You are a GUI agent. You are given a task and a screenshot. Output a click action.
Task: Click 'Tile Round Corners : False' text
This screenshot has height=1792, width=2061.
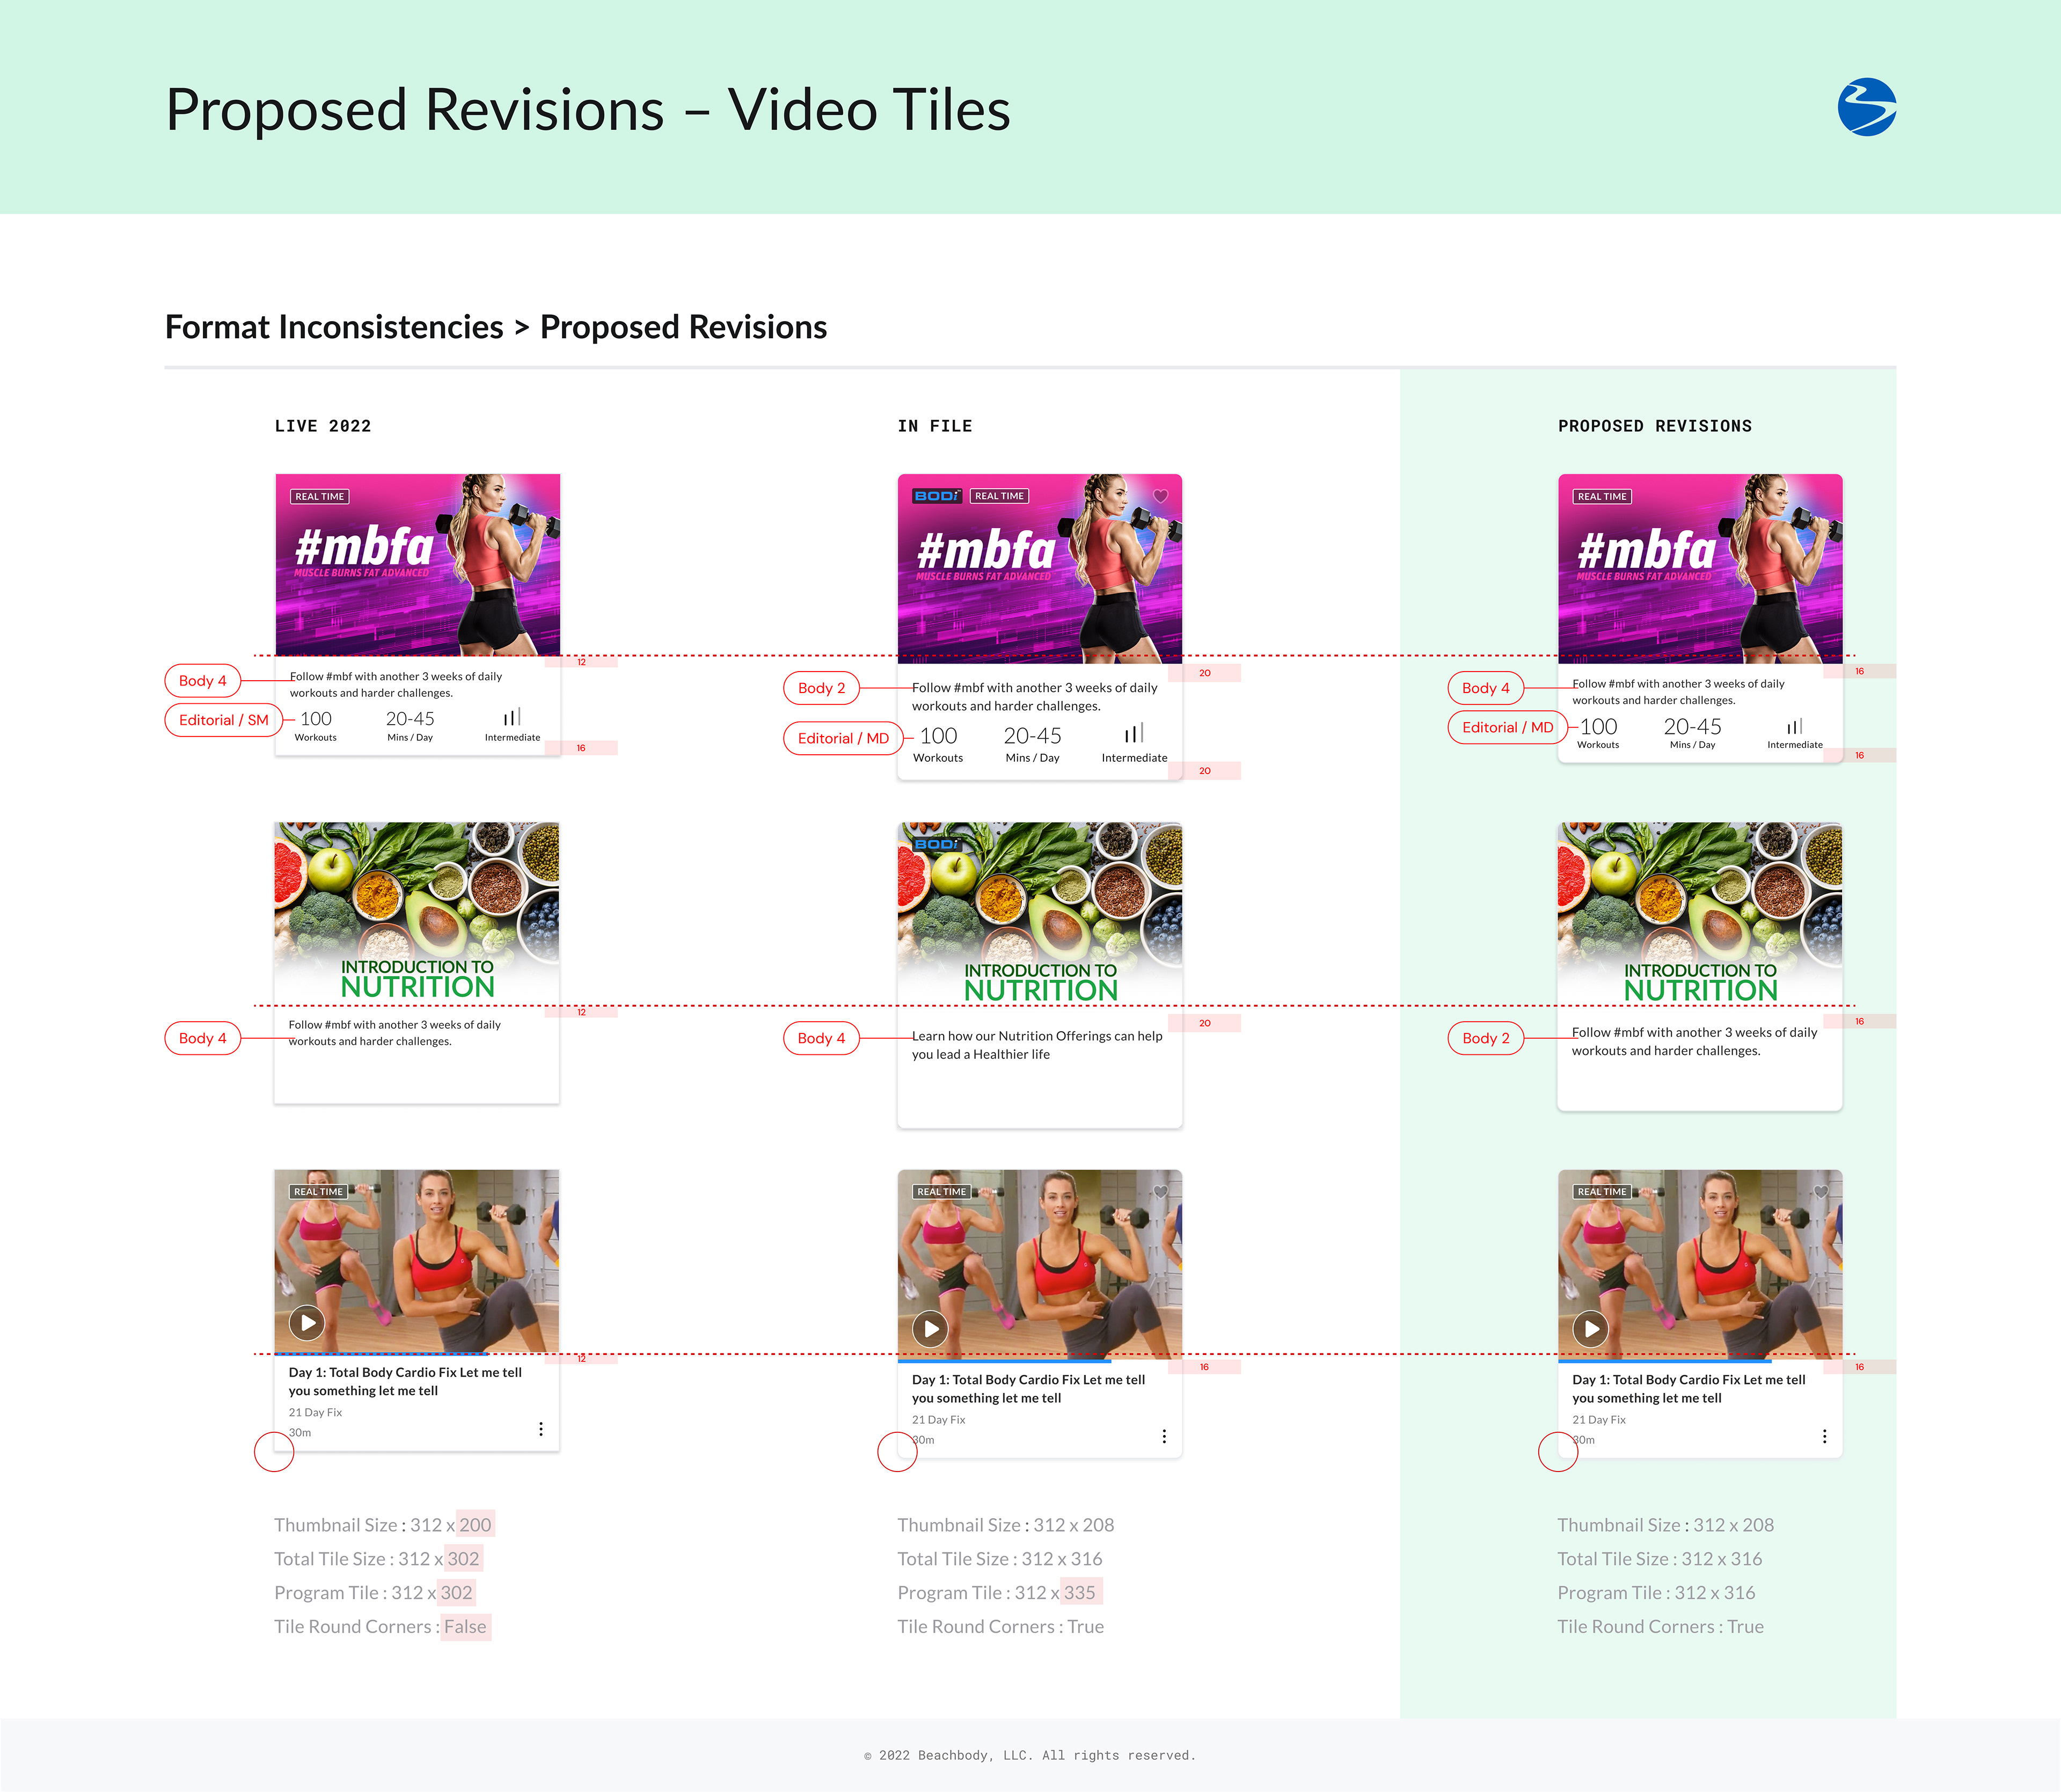[381, 1627]
